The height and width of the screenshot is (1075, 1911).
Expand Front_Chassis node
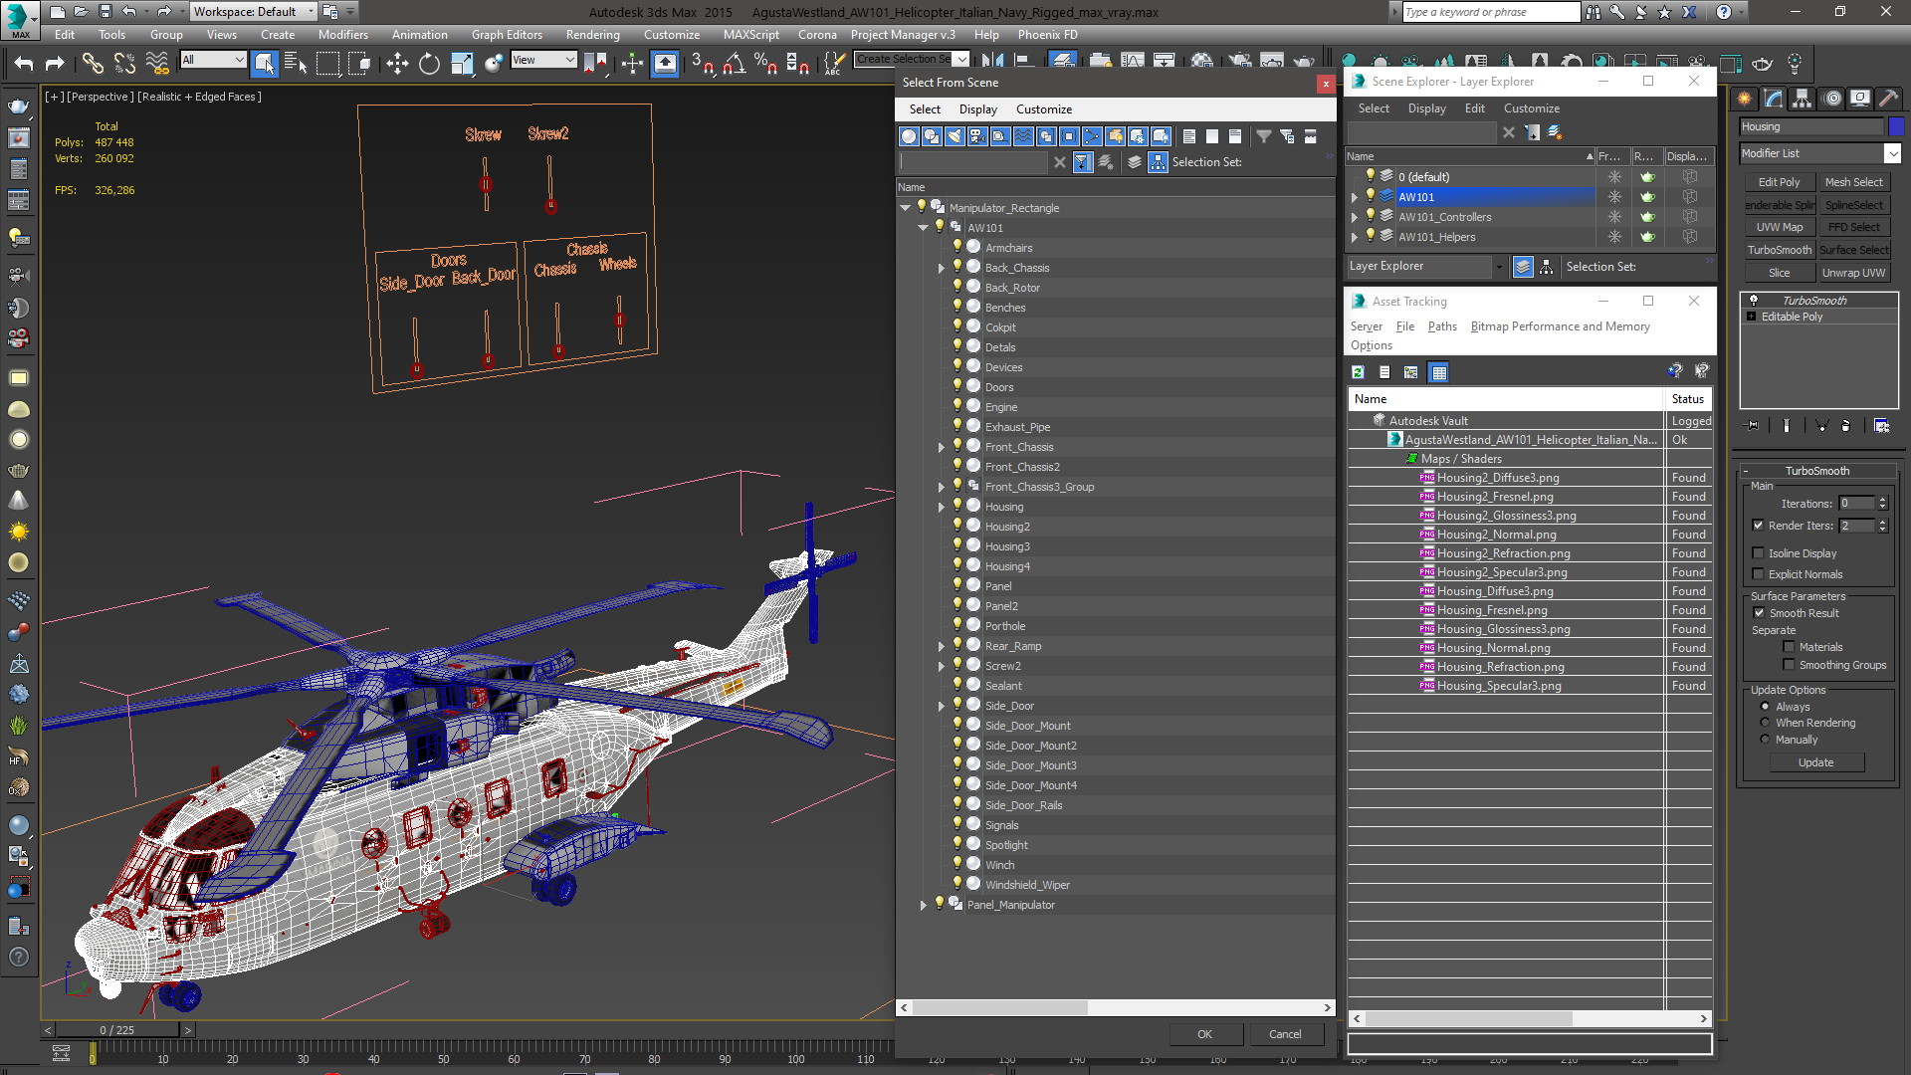[x=942, y=447]
